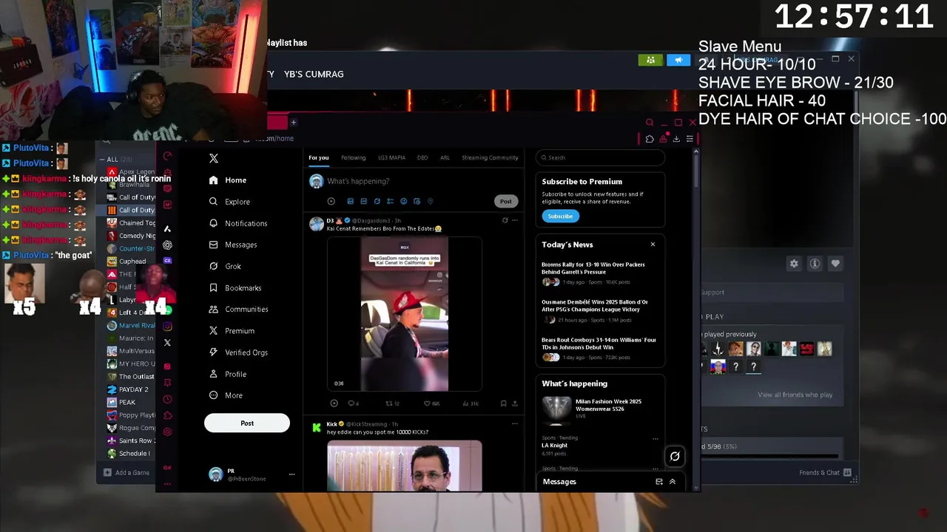The width and height of the screenshot is (947, 532).
Task: Toggle the blue speaker announcement button
Action: click(x=678, y=60)
